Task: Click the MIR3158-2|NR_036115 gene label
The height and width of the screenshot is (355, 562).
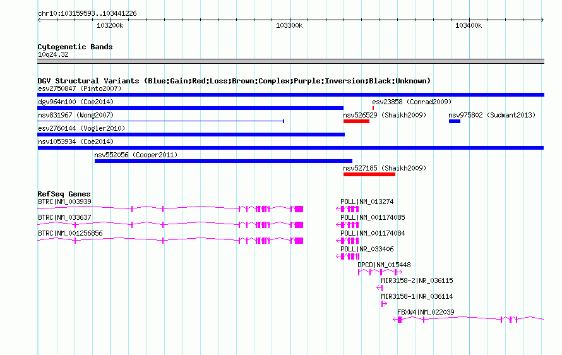Action: tap(417, 280)
